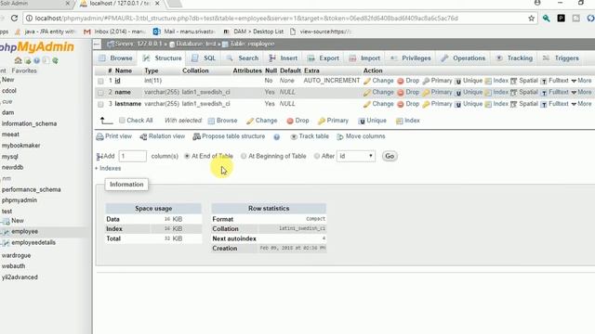Open the Triggers tab
This screenshot has height=334, width=595.
click(561, 58)
